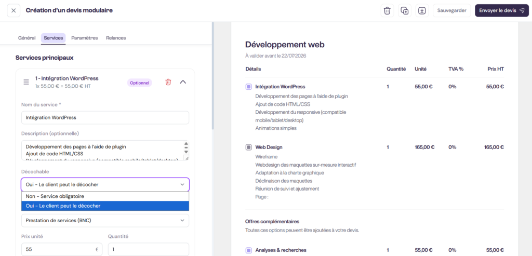The width and height of the screenshot is (532, 256).
Task: Delete the Intégration WordPress service
Action: point(168,82)
